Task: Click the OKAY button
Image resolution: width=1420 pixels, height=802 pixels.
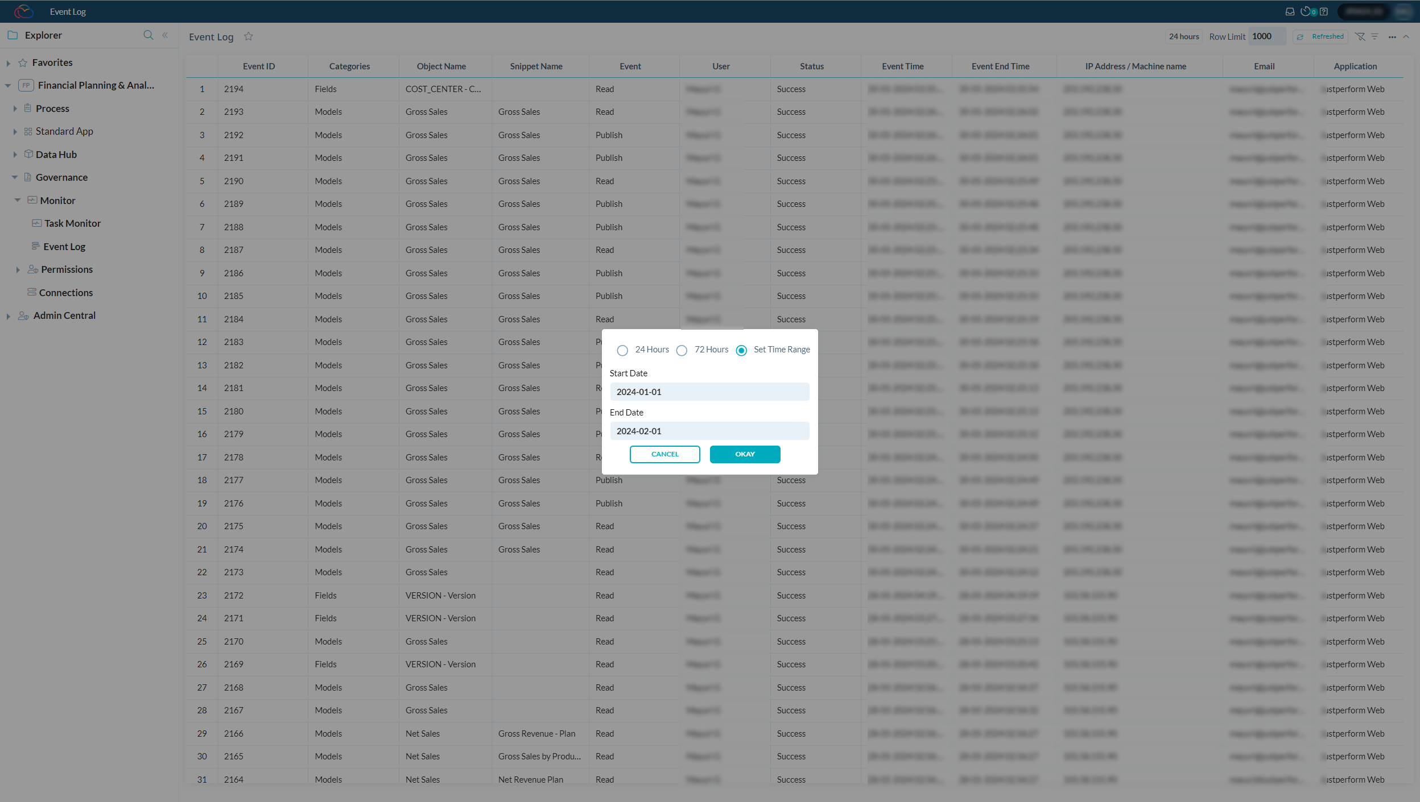Action: click(x=745, y=454)
